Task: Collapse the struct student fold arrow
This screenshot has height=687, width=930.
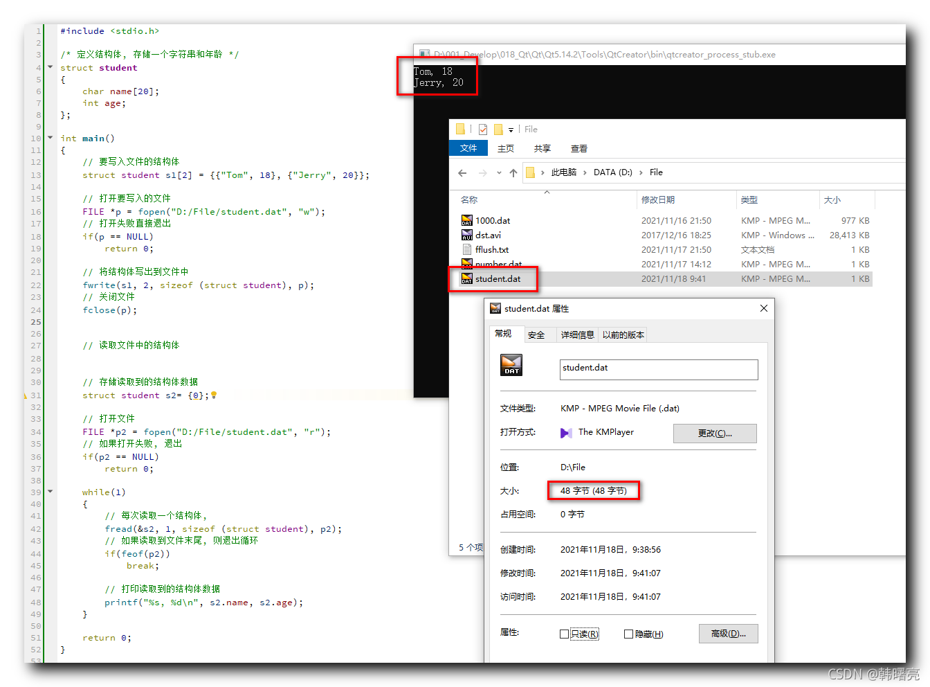Action: (50, 67)
